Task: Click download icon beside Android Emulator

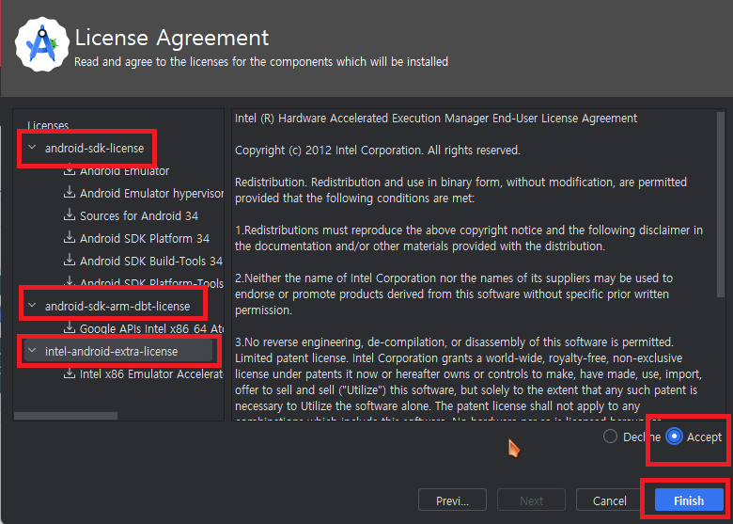Action: (70, 170)
